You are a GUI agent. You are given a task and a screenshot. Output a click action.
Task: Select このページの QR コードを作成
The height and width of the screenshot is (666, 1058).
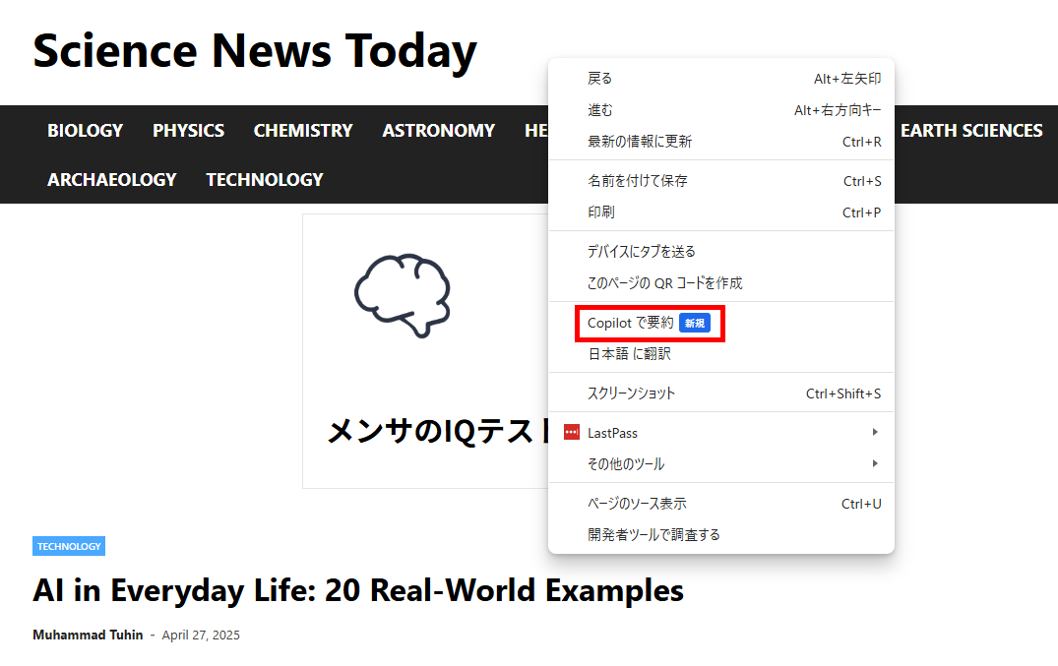pyautogui.click(x=721, y=283)
